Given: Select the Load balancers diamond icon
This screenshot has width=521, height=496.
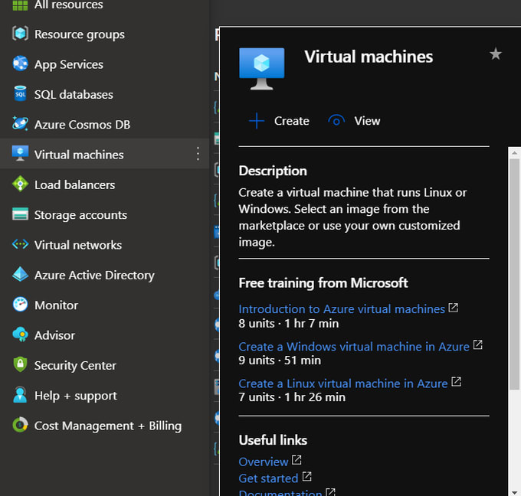Looking at the screenshot, I should click(x=20, y=184).
